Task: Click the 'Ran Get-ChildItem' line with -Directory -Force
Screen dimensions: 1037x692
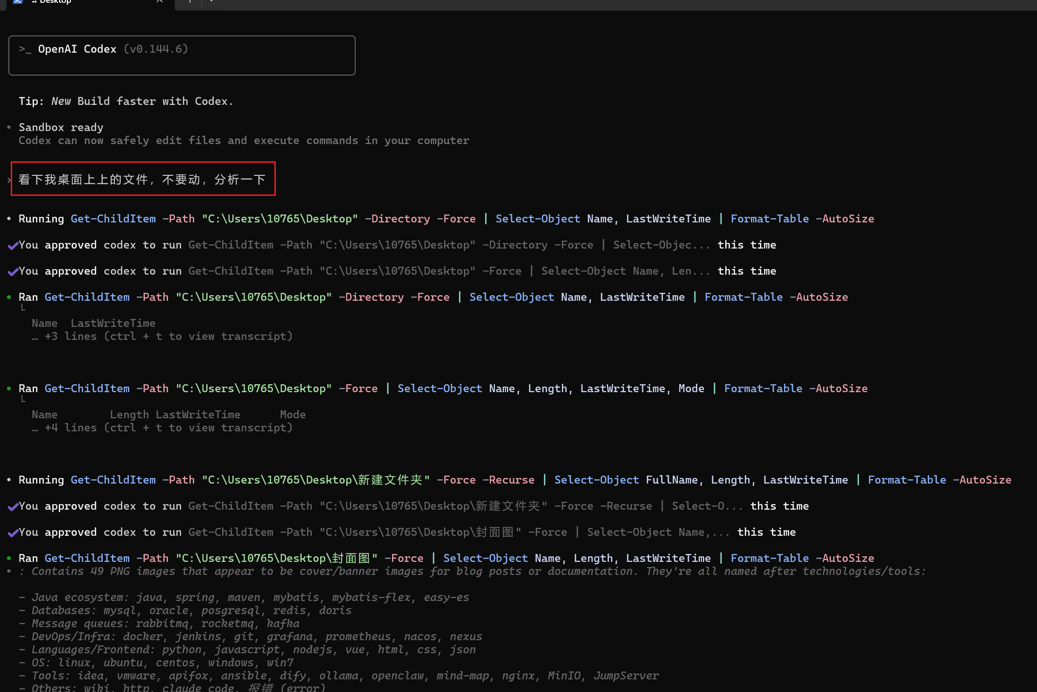Action: pos(433,297)
